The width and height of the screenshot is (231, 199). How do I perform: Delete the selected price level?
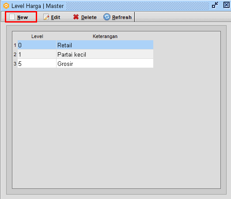[x=85, y=17]
